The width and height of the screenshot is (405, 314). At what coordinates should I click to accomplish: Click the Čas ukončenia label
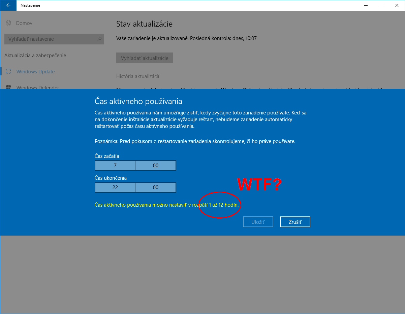(111, 178)
